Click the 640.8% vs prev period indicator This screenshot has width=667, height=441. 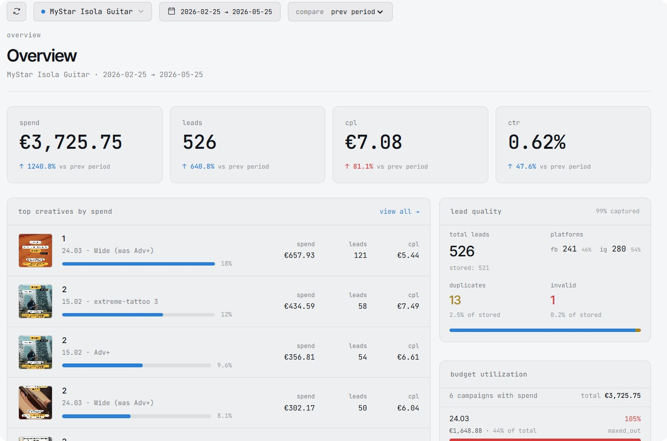point(226,167)
